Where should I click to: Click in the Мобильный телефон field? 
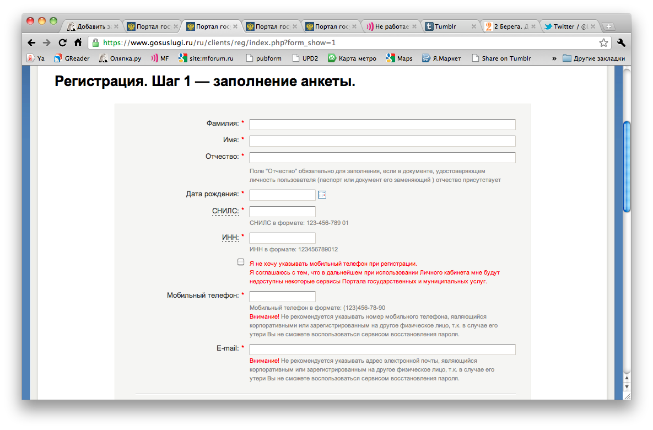click(x=282, y=296)
